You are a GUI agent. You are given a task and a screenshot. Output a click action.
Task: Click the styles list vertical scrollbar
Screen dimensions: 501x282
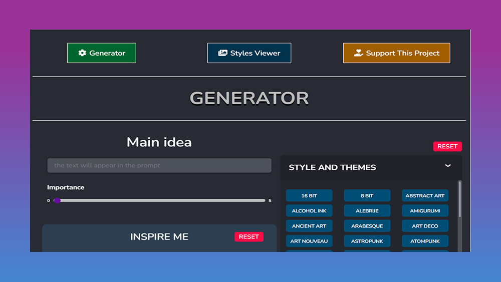[x=460, y=200]
